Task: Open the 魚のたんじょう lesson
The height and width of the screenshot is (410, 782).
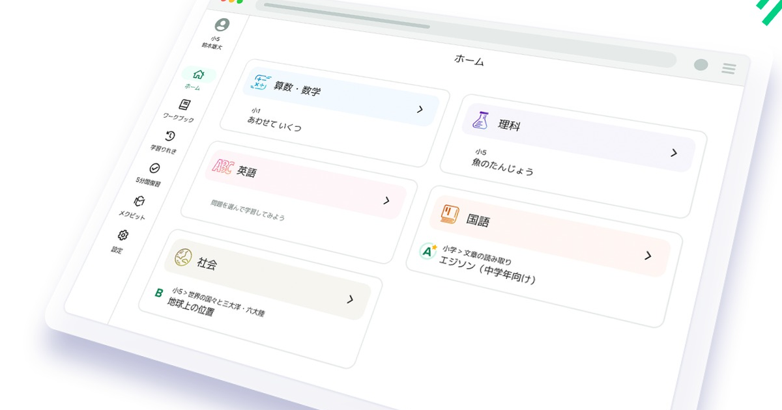Action: click(502, 167)
